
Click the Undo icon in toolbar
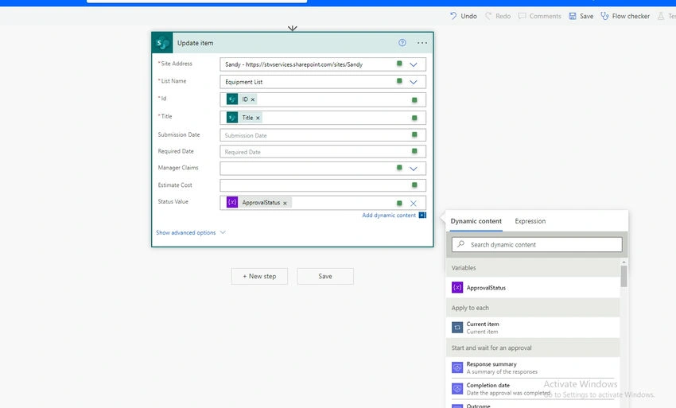tap(453, 16)
